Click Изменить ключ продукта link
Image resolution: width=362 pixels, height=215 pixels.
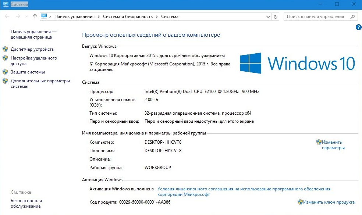329,202
